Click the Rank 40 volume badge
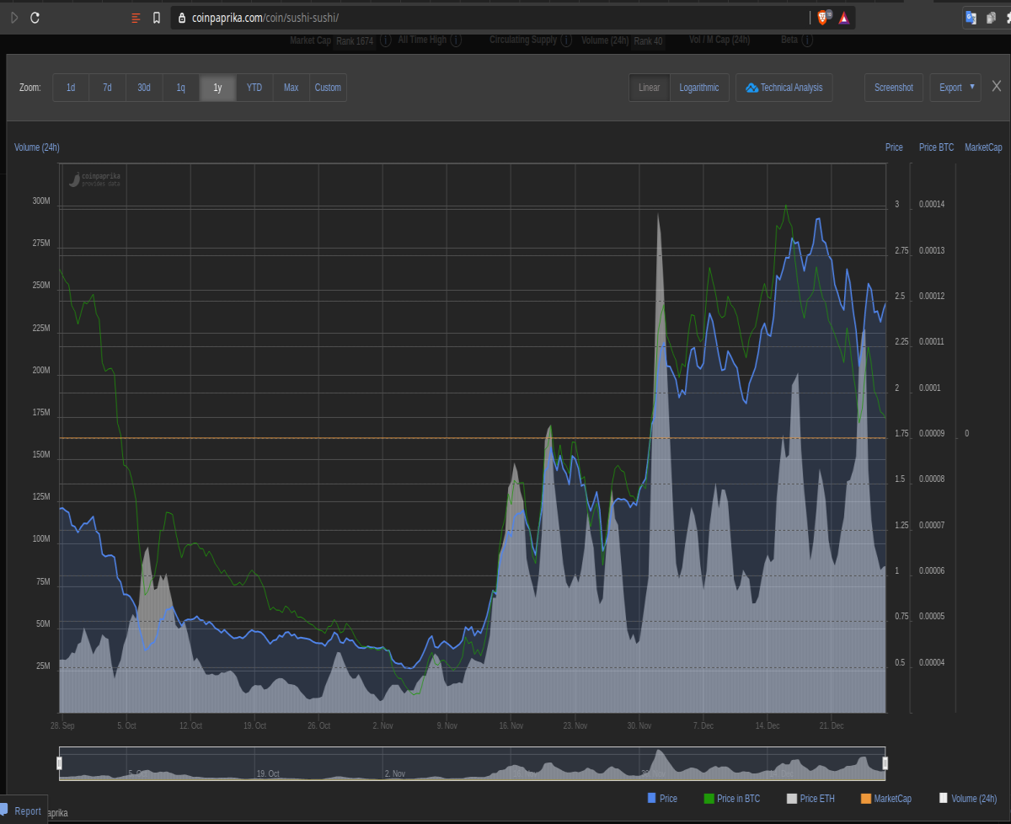This screenshot has width=1011, height=824. 648,40
